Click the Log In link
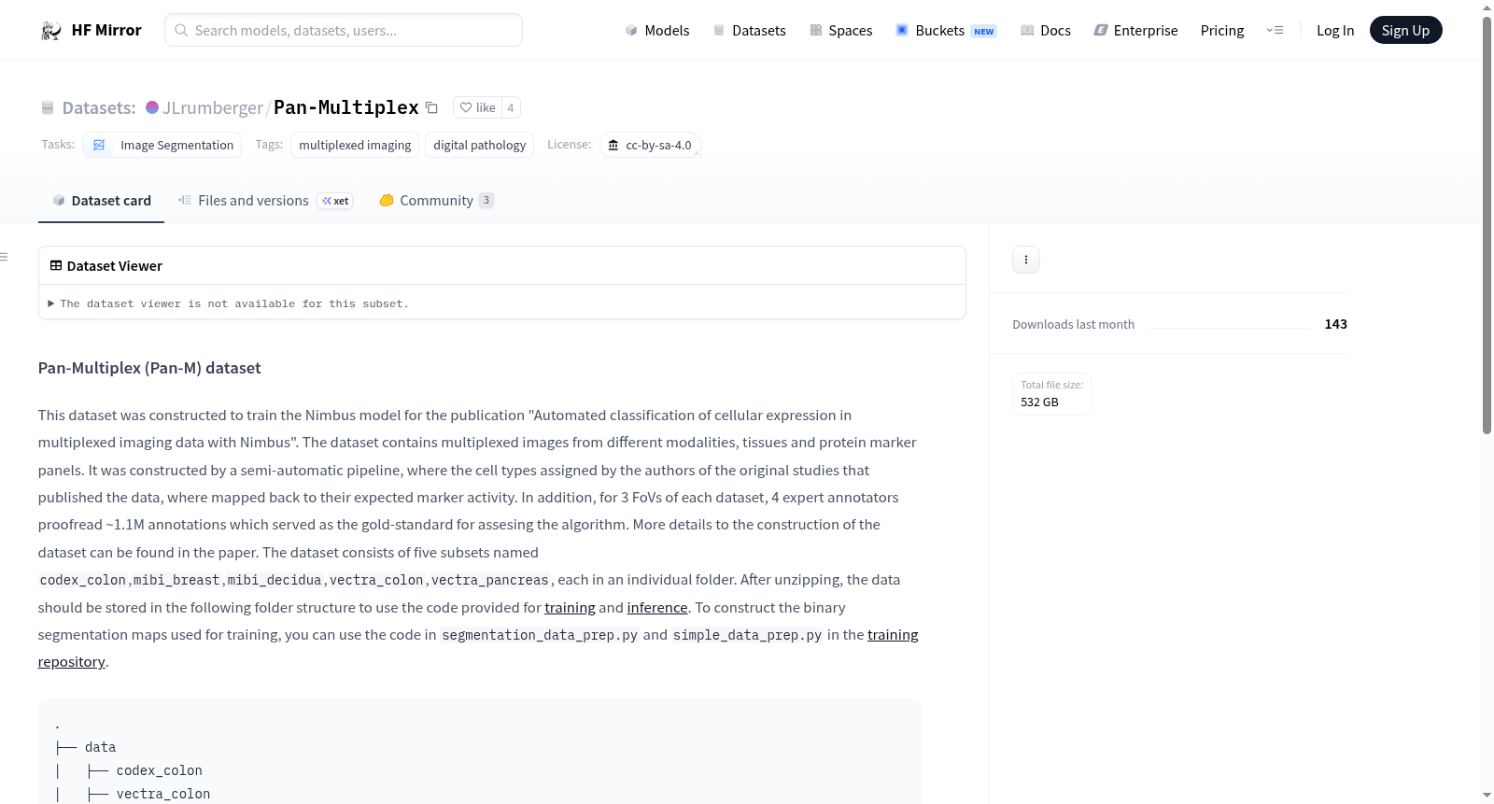 click(1335, 31)
